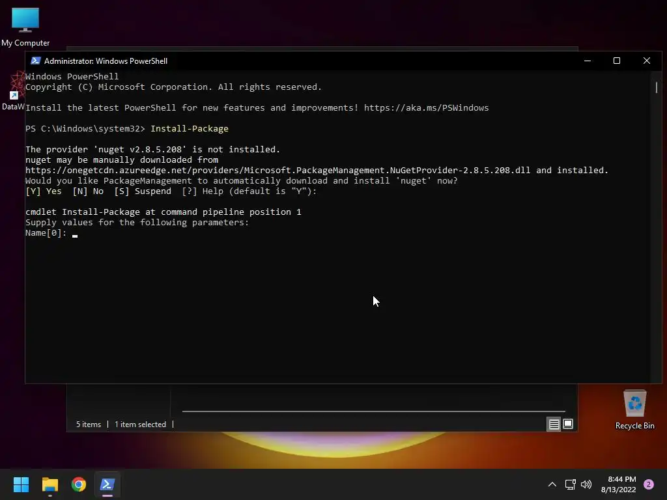The height and width of the screenshot is (500, 667).
Task: Click the 'Copyright (C) Microsoft Corporation' line
Action: point(173,87)
